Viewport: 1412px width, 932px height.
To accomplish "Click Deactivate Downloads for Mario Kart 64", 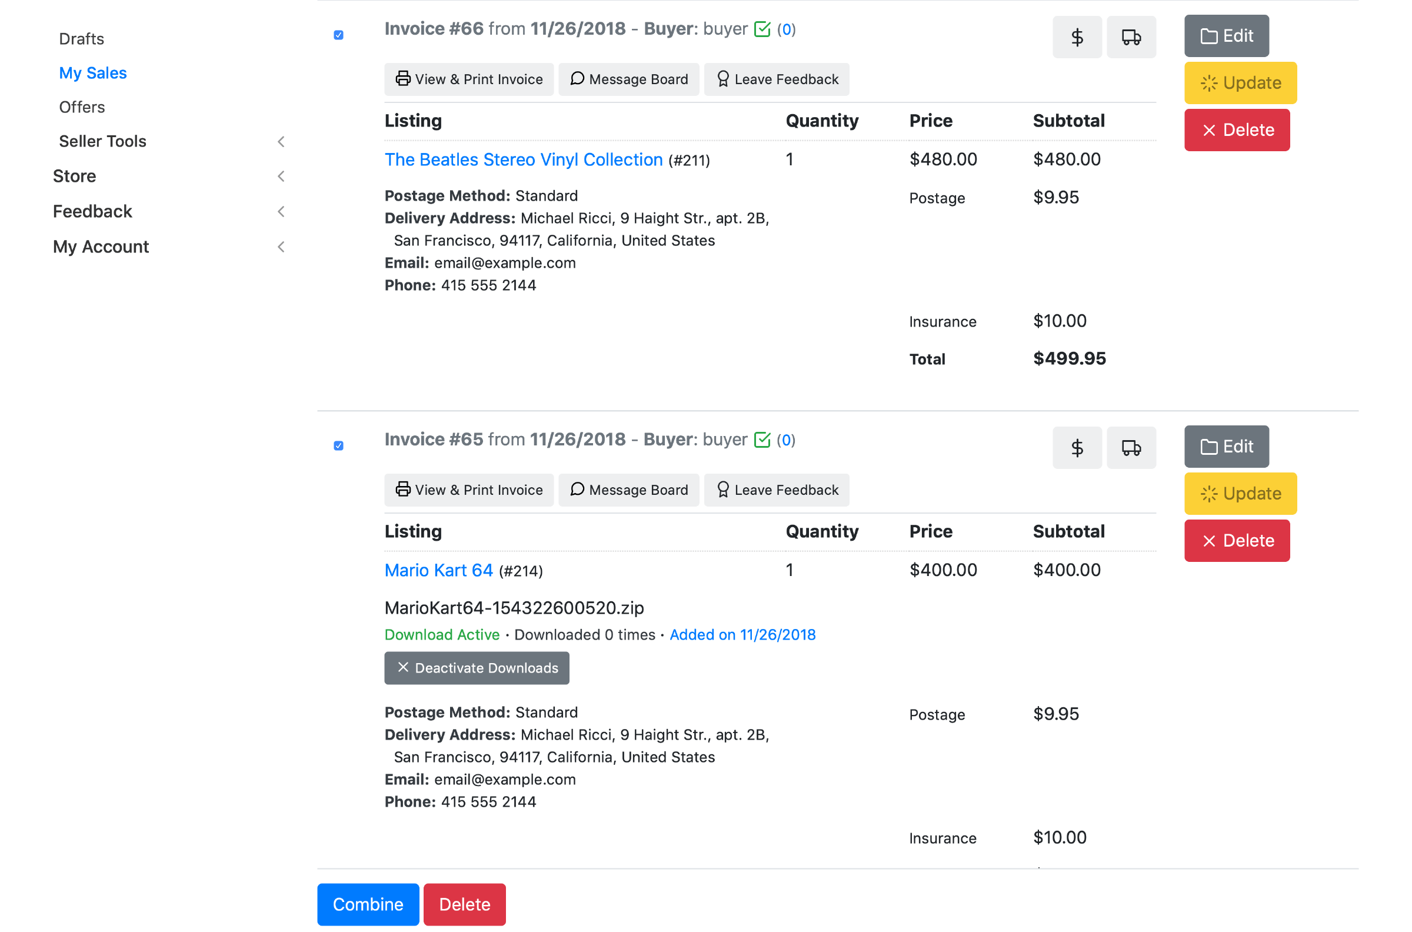I will 477,668.
